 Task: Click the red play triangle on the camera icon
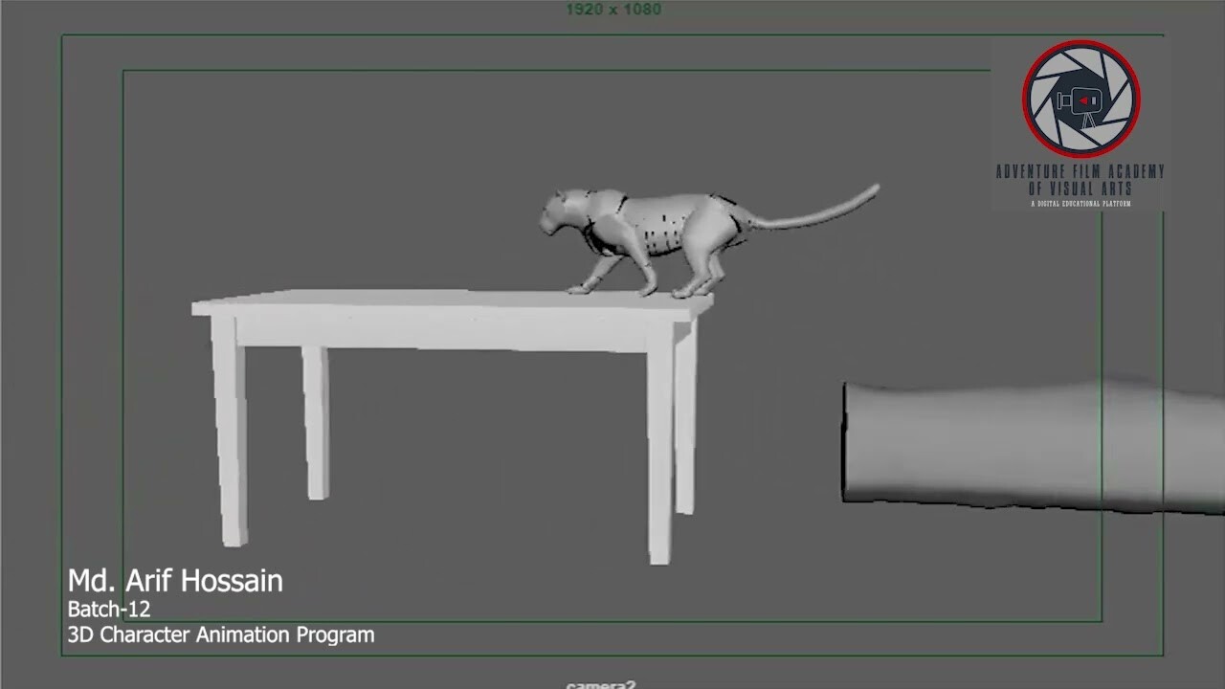pos(1085,100)
